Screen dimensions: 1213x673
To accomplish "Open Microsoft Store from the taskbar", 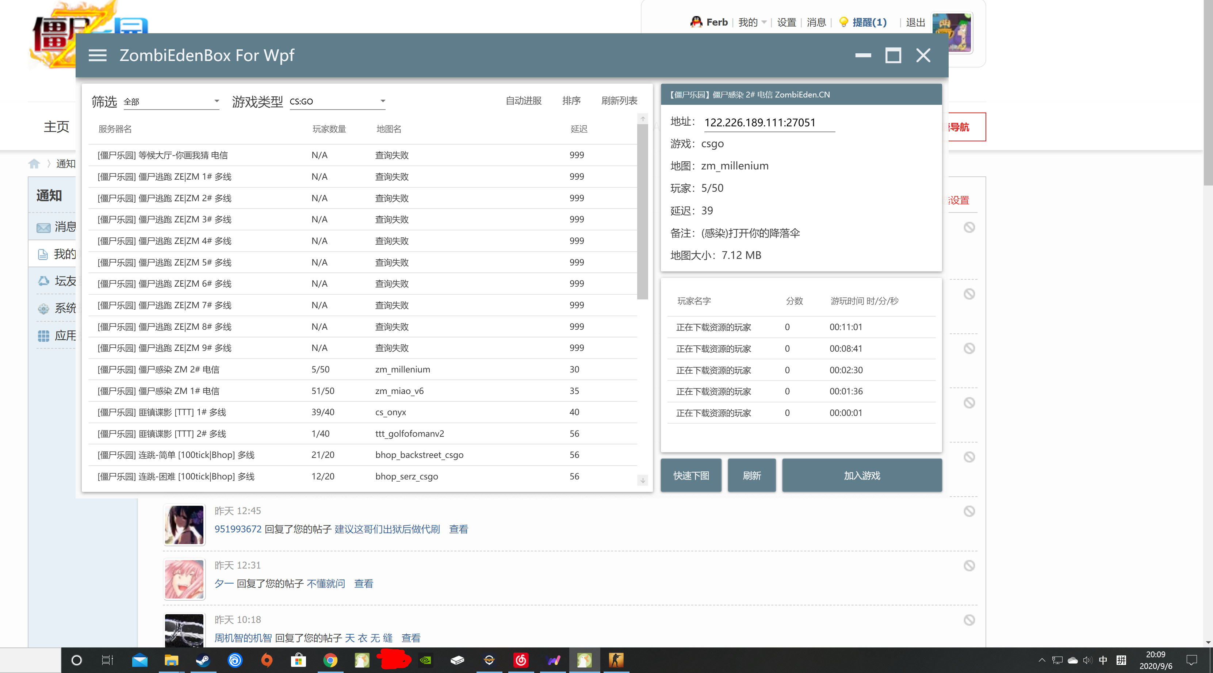I will coord(298,660).
